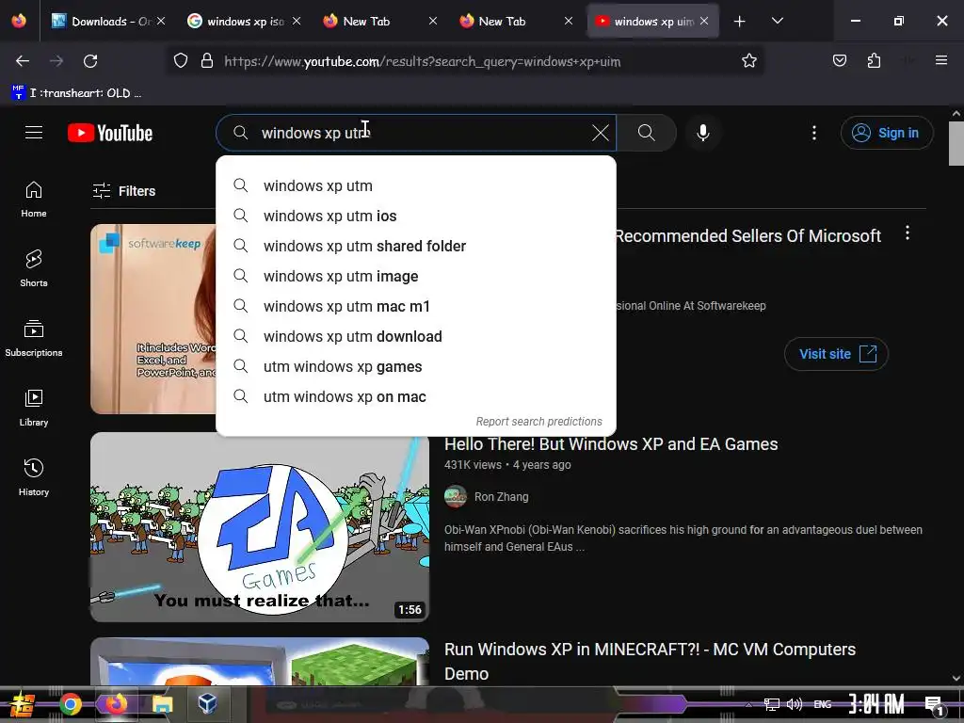
Task: Select suggestion "utm windows xp games"
Action: click(x=416, y=366)
